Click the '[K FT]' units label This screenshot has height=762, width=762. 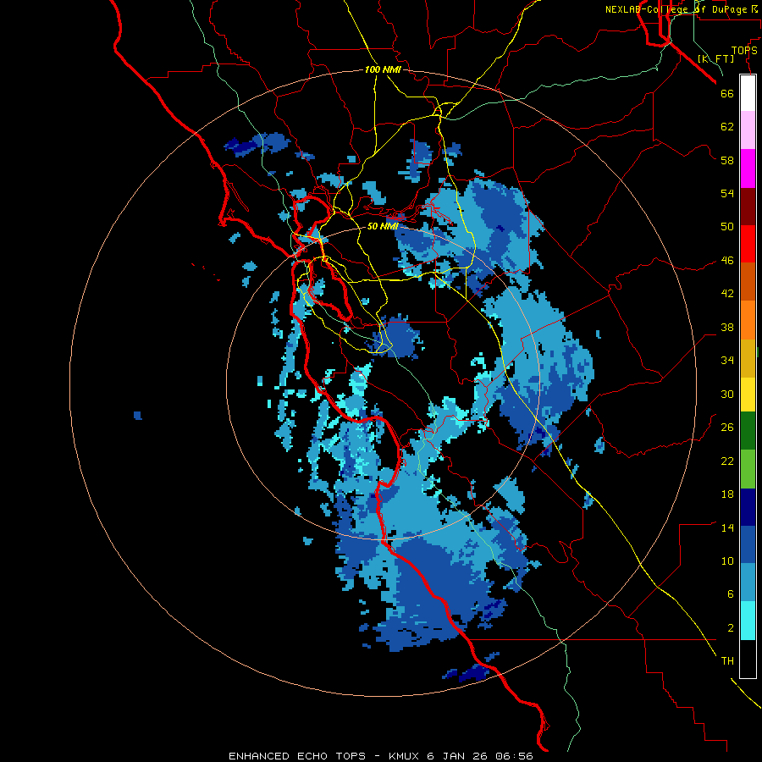click(x=715, y=59)
